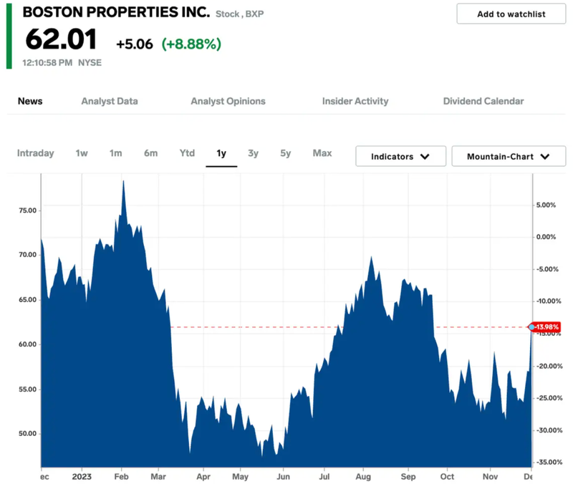Click the 0.00% percent axis label

coord(546,237)
